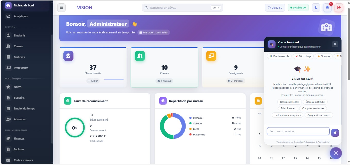Click the orange teachers card icon
The image size is (350, 165).
point(211,56)
